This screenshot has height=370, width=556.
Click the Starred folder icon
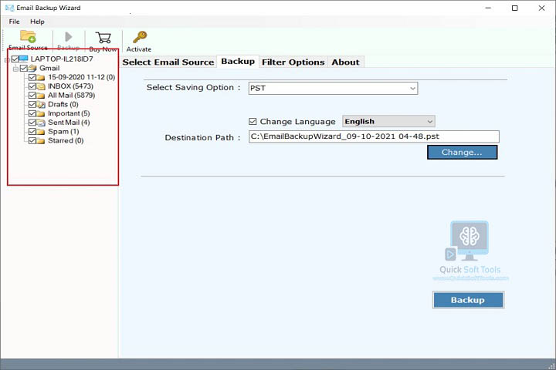click(41, 140)
